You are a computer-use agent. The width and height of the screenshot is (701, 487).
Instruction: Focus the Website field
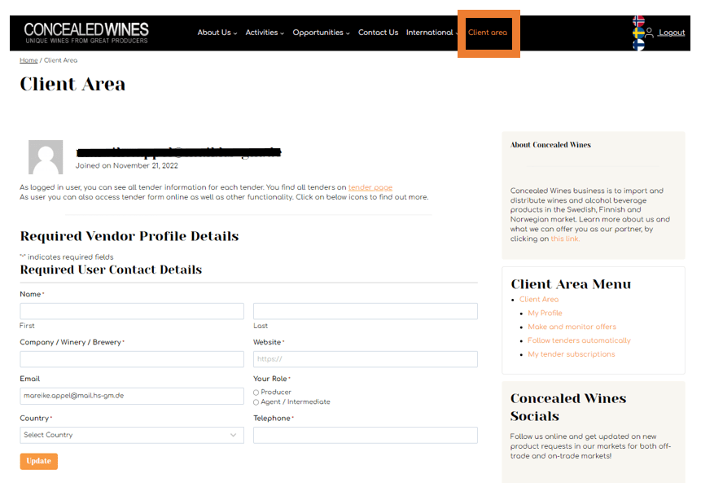tap(366, 359)
